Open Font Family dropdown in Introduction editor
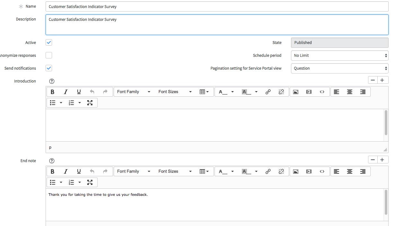396x226 pixels. (134, 92)
